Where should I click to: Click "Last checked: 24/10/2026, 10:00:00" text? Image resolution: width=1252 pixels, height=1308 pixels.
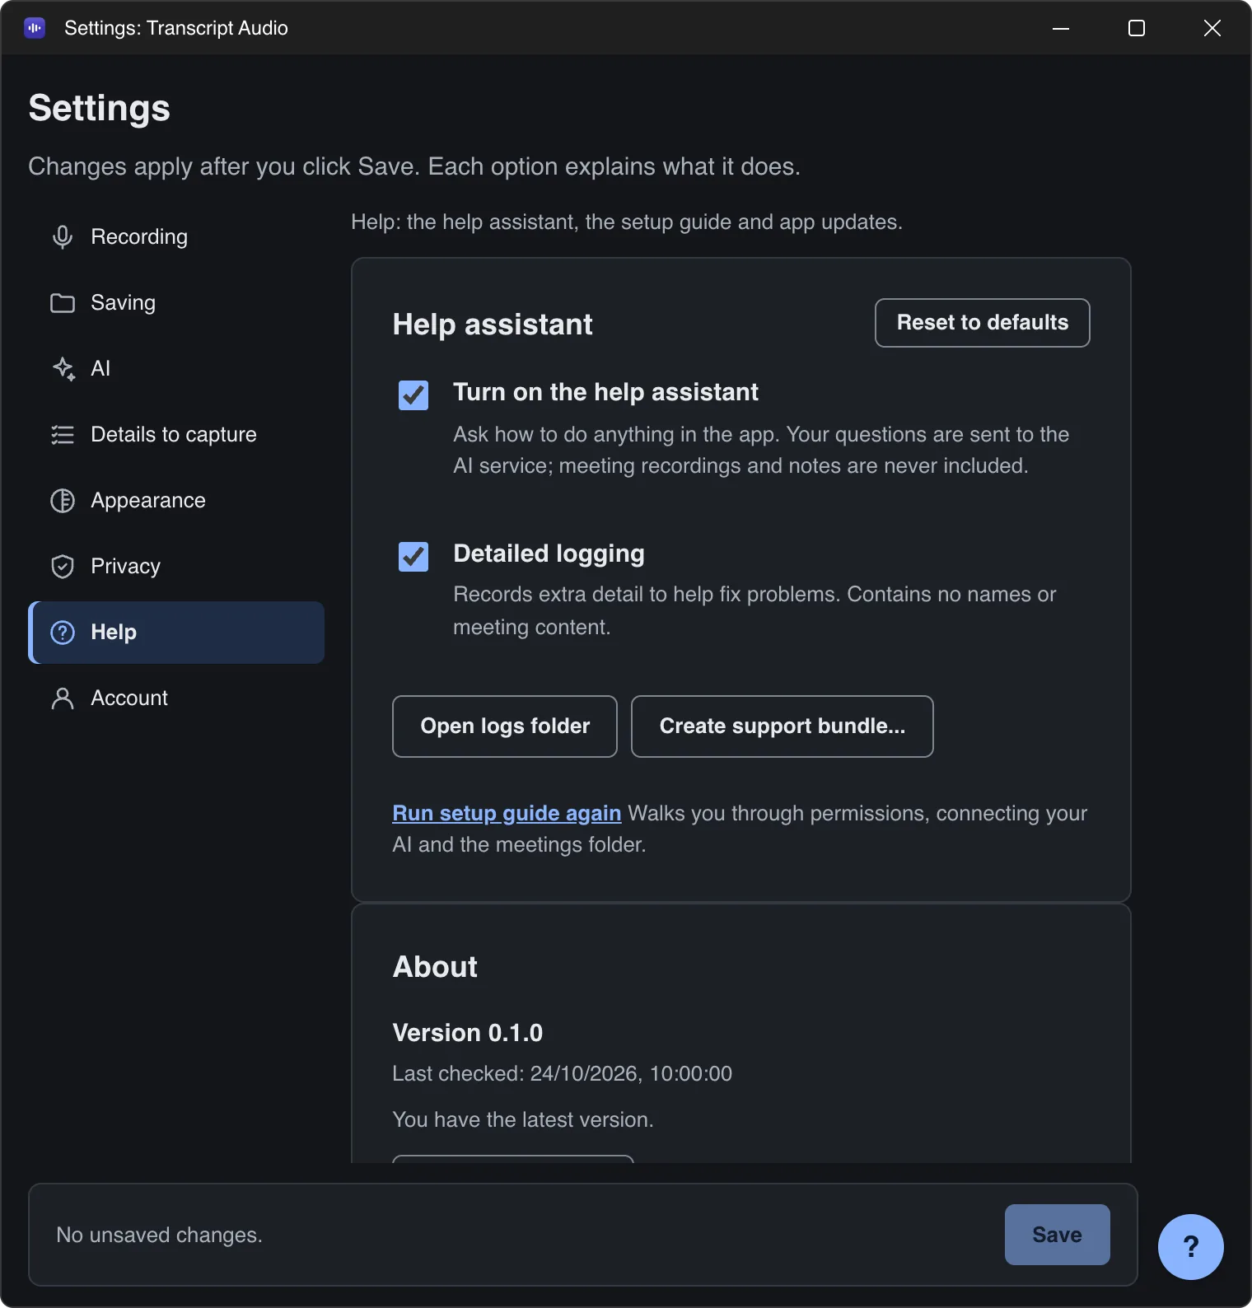pyautogui.click(x=563, y=1074)
